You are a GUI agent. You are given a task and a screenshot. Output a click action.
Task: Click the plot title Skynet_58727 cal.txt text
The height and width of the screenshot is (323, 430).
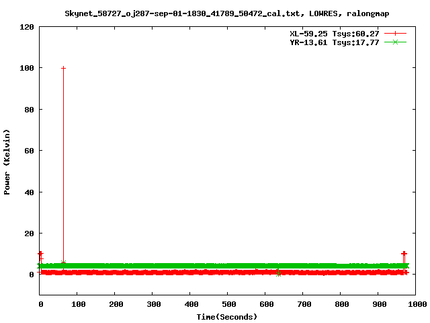coord(227,13)
